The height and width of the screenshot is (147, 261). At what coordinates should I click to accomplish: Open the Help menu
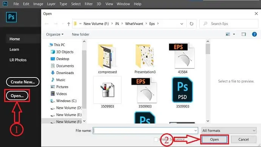(137, 4)
